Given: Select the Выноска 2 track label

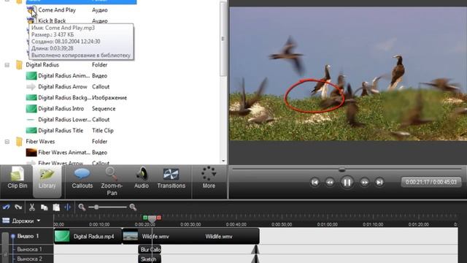Looking at the screenshot, I should (29, 259).
